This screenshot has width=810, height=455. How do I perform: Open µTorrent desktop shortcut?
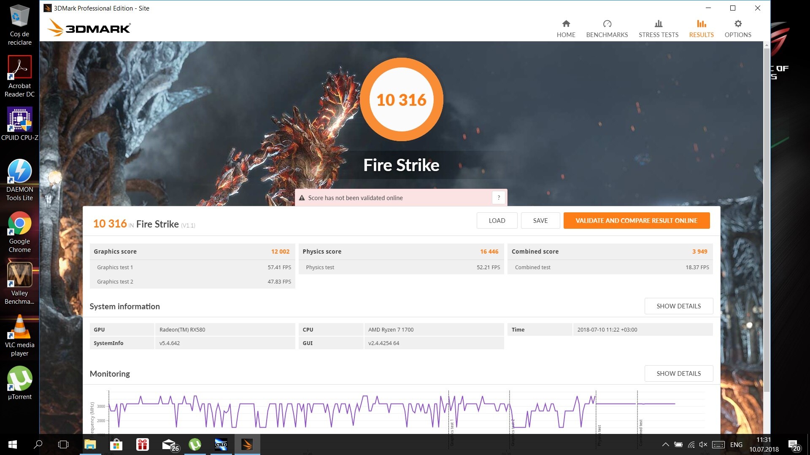19,383
